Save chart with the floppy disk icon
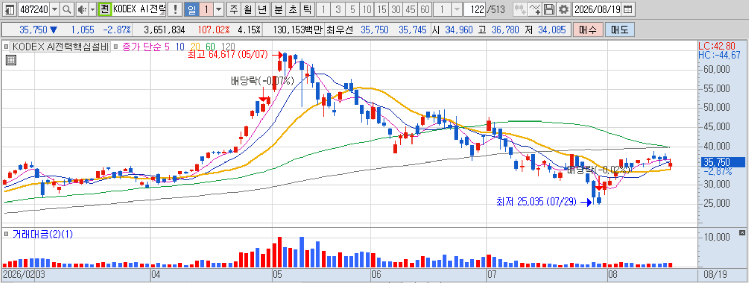Image resolution: width=749 pixels, height=283 pixels. pos(549,9)
